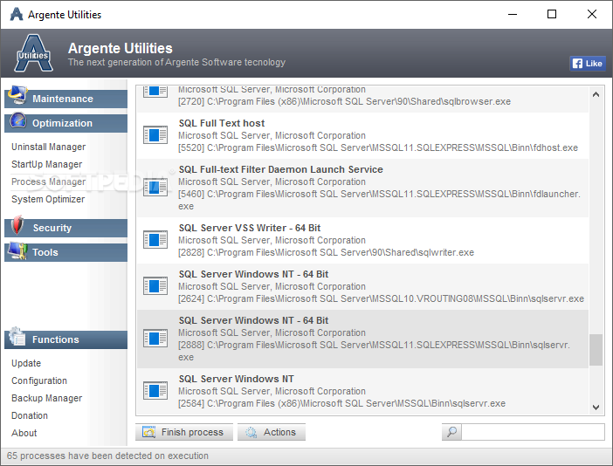Viewport: 613px width, 466px height.
Task: Minimize the Argente Utilities window
Action: coord(513,15)
